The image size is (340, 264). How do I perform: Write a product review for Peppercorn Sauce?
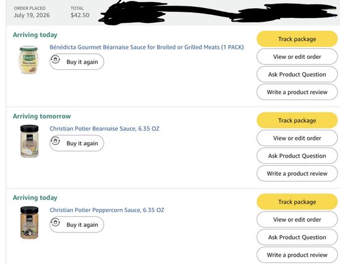tap(297, 255)
